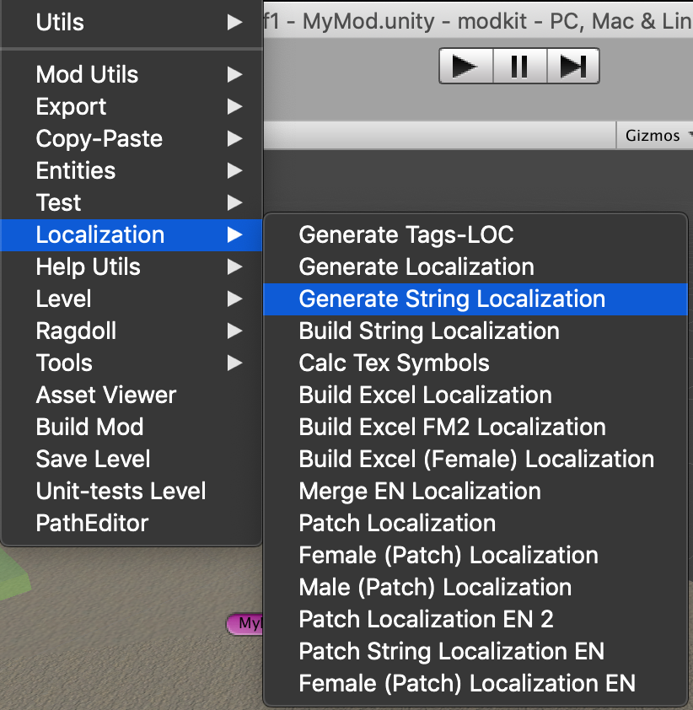
Task: Select Generate Tags-LOC menu entry
Action: click(406, 234)
